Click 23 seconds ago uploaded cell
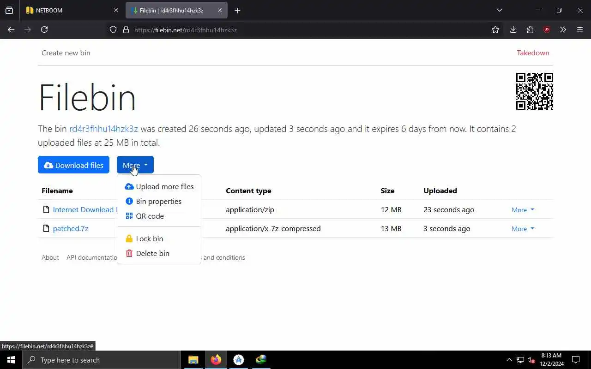591x369 pixels. 449,209
